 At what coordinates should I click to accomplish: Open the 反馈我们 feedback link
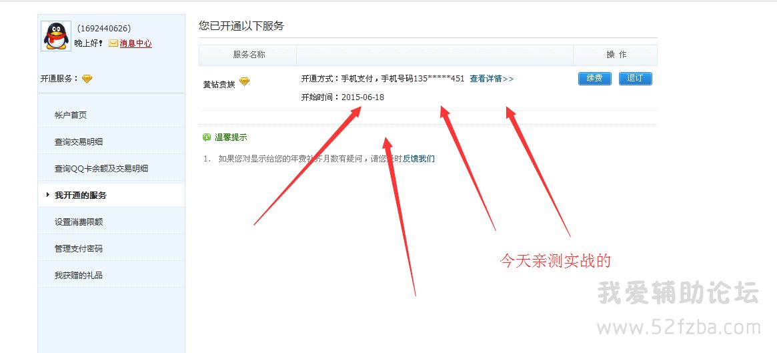(x=419, y=159)
